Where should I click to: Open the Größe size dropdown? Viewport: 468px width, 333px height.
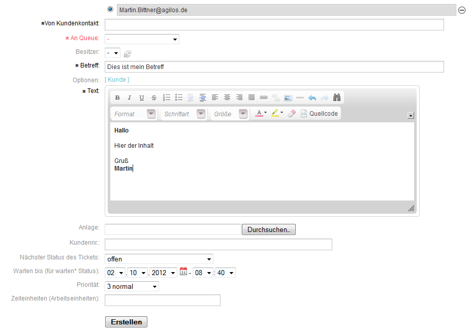coord(230,114)
